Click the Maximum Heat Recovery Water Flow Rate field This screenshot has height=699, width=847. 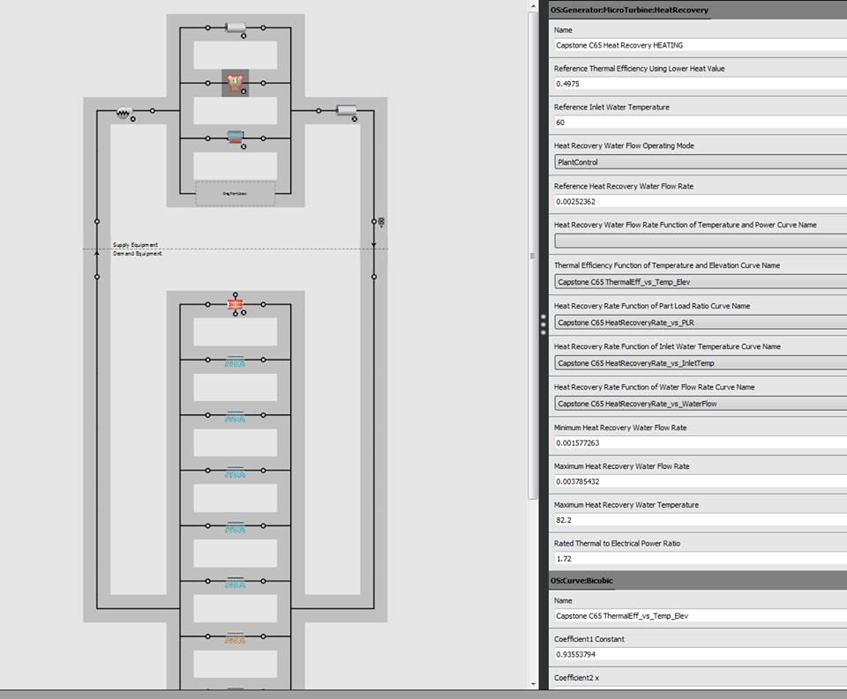tap(701, 481)
